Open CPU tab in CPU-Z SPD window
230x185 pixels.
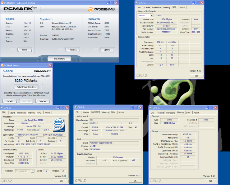tap(139, 8)
